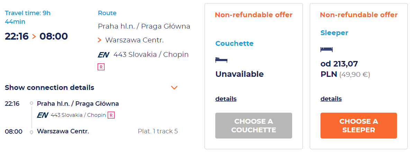The image size is (415, 153).
Task: Click the reservation R icon under Route
Action: (x=101, y=67)
